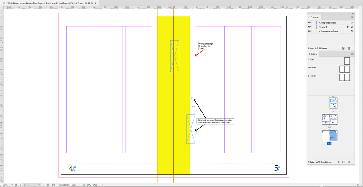Viewport: 363px width, 187px height.
Task: Select the Seiten panel tab
Action: [314, 54]
